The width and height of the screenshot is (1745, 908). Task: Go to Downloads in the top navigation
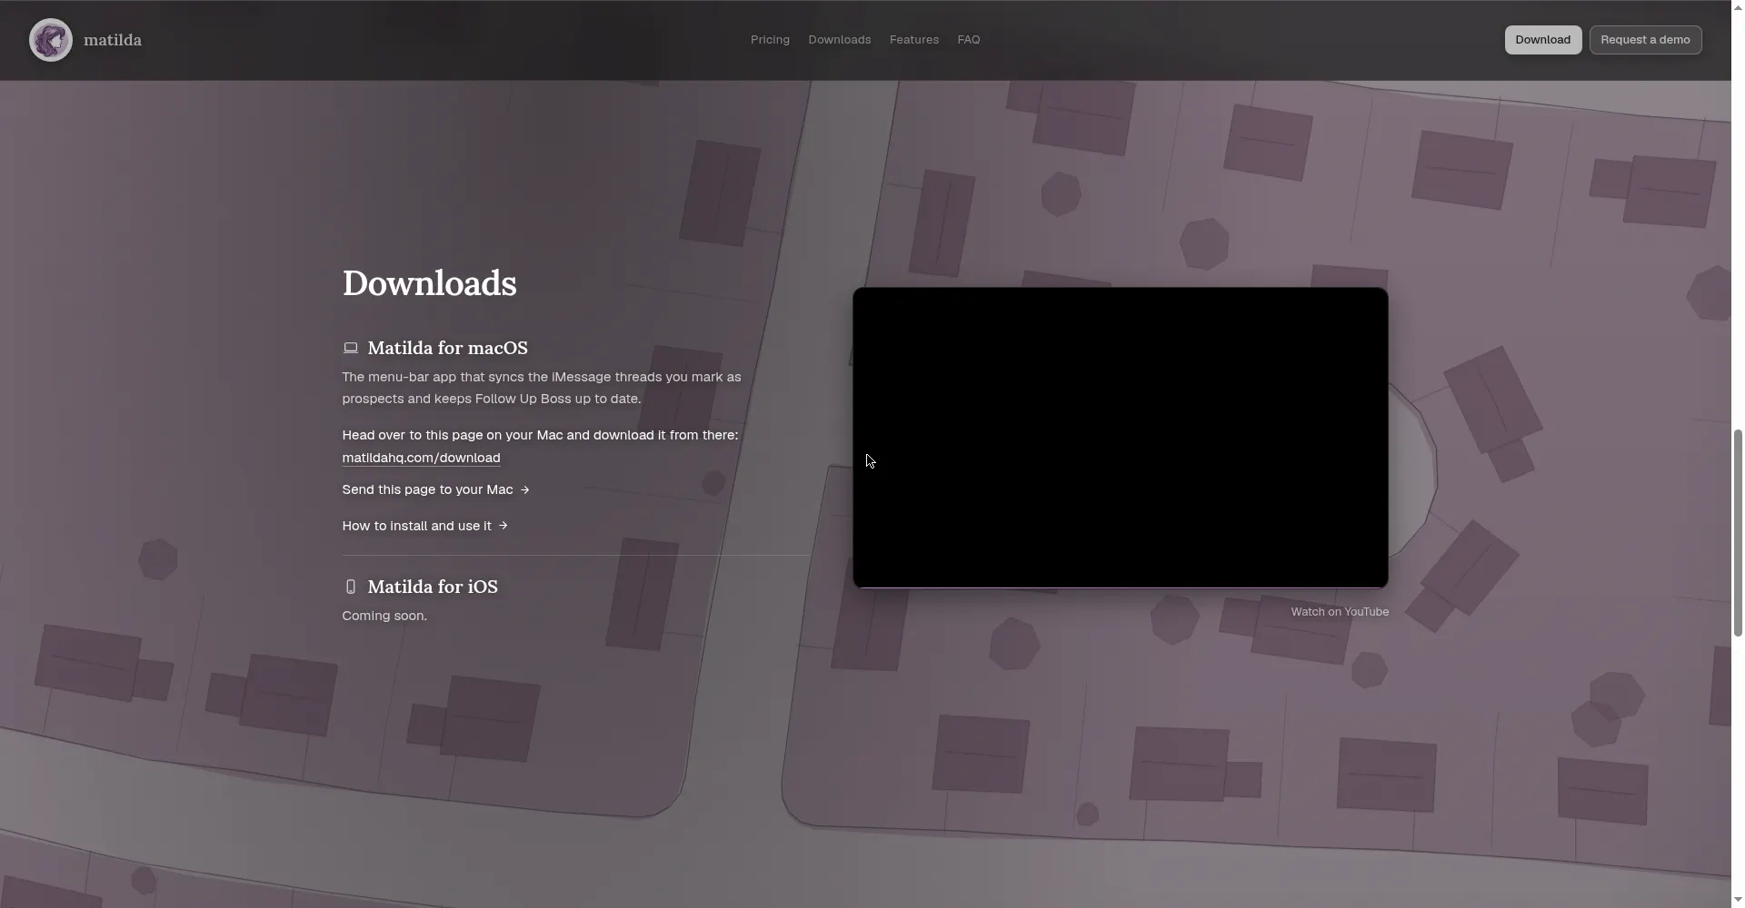(840, 40)
